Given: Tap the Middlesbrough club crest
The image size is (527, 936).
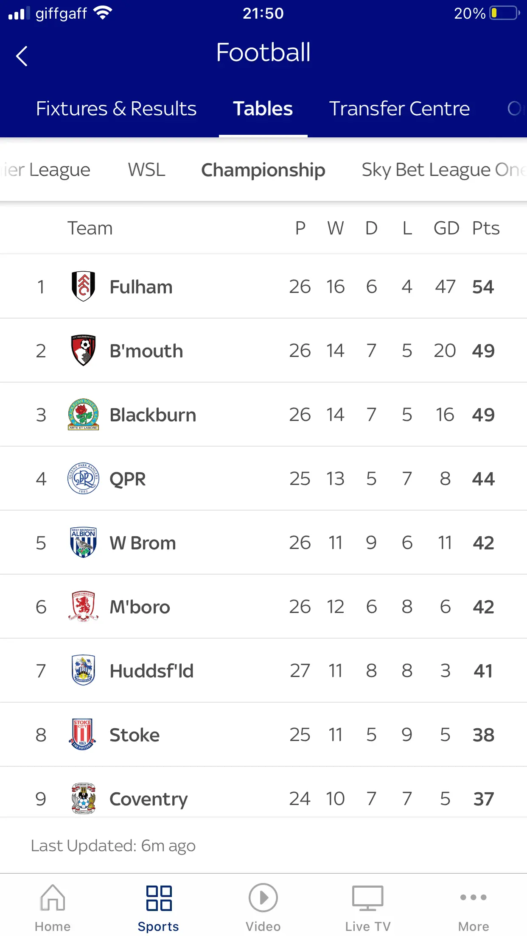Looking at the screenshot, I should [83, 607].
